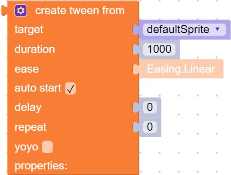Enable the yoyo checkbox
The height and width of the screenshot is (175, 231).
[47, 147]
